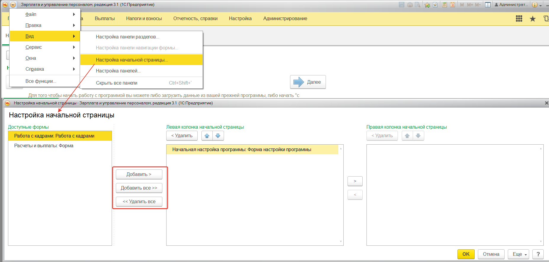Click scrollbar of left column list
549x262 pixels.
[x=341, y=195]
